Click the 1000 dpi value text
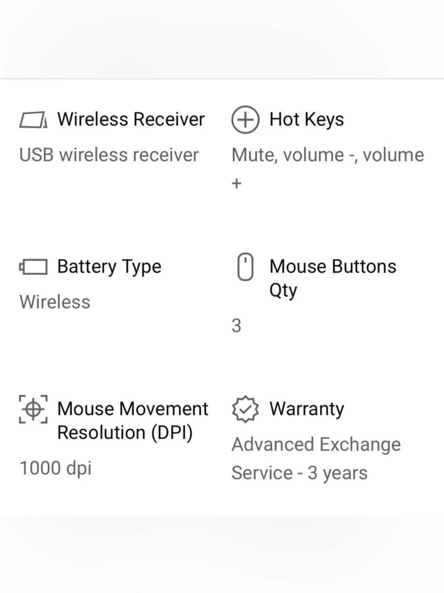Viewport: 444px width, 593px height. click(56, 468)
